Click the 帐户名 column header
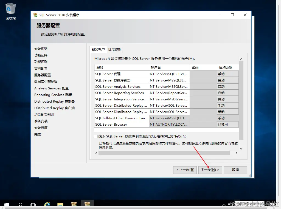This screenshot has height=209, width=281. pos(169,67)
